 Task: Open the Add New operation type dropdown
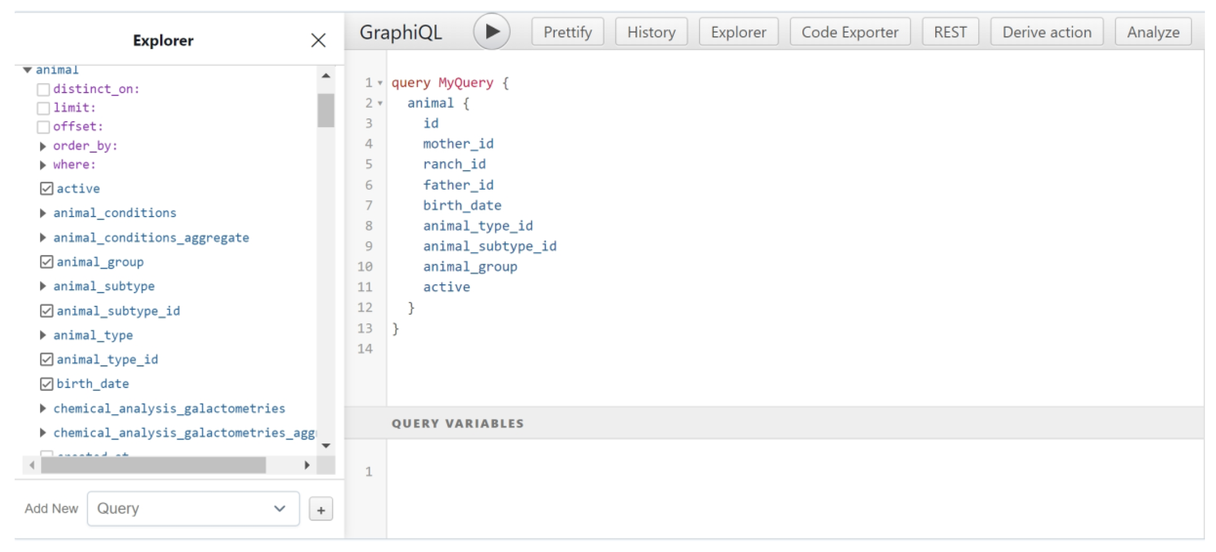[x=193, y=509]
